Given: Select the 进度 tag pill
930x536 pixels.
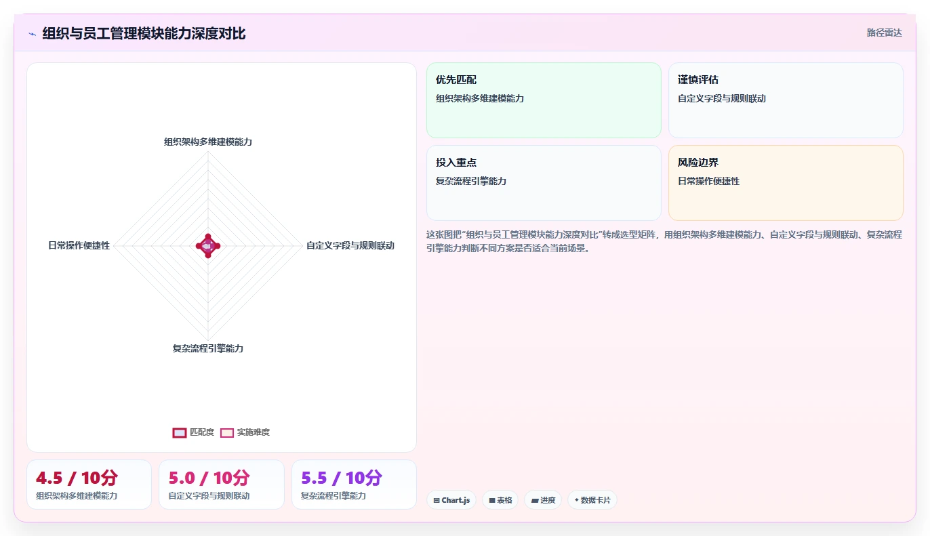Looking at the screenshot, I should click(x=543, y=500).
